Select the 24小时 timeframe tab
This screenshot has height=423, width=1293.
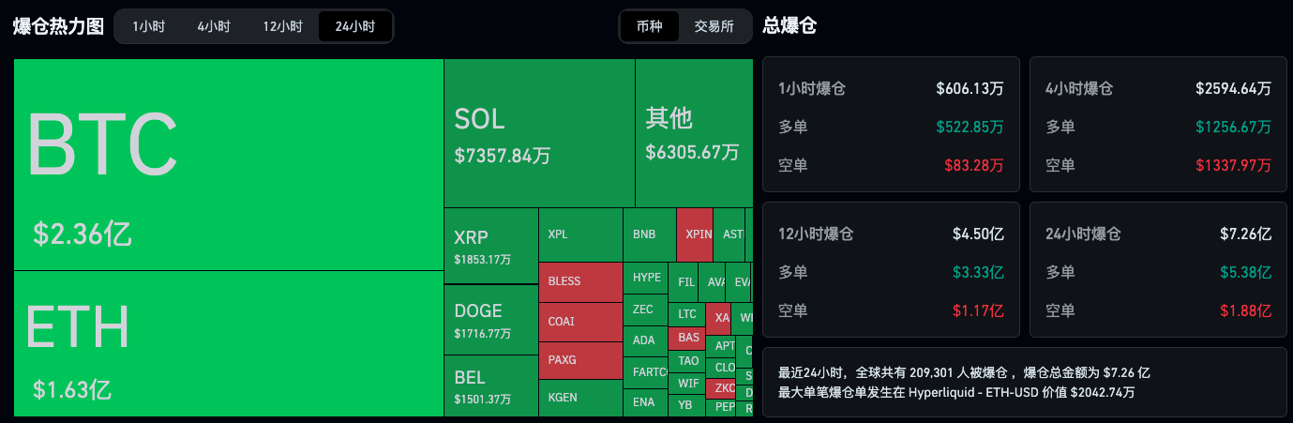click(x=354, y=26)
